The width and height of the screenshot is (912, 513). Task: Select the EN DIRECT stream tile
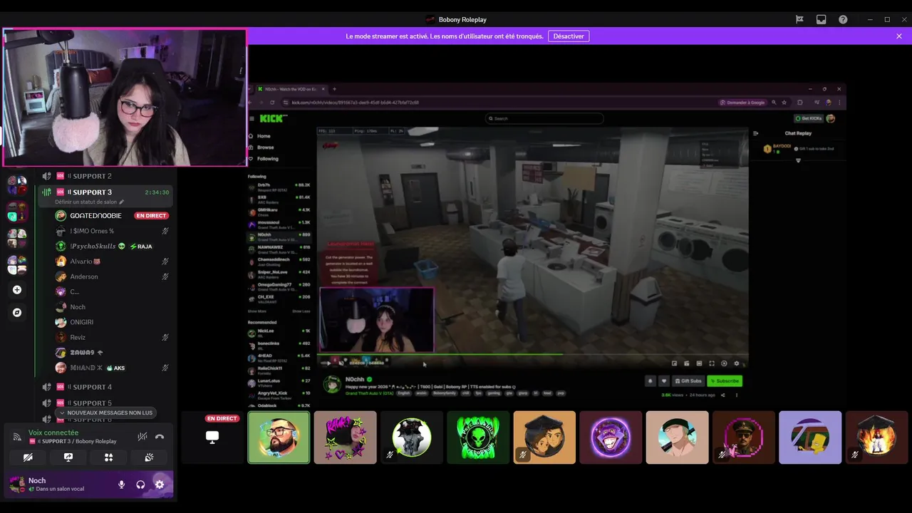(212, 437)
